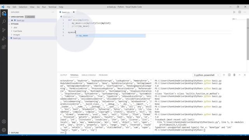Open Explorer panel ellipsis menu

point(53,12)
